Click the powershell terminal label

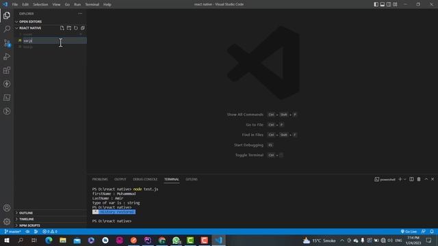click(385, 179)
